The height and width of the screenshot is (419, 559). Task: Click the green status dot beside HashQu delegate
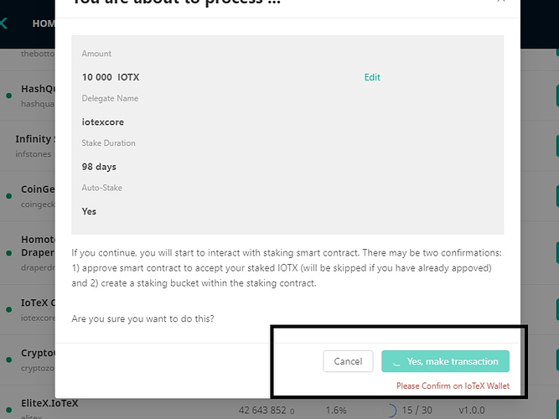pyautogui.click(x=9, y=96)
